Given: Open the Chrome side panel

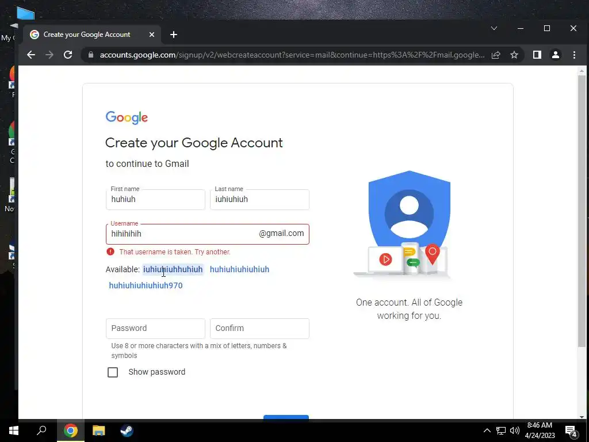Looking at the screenshot, I should coord(537,55).
